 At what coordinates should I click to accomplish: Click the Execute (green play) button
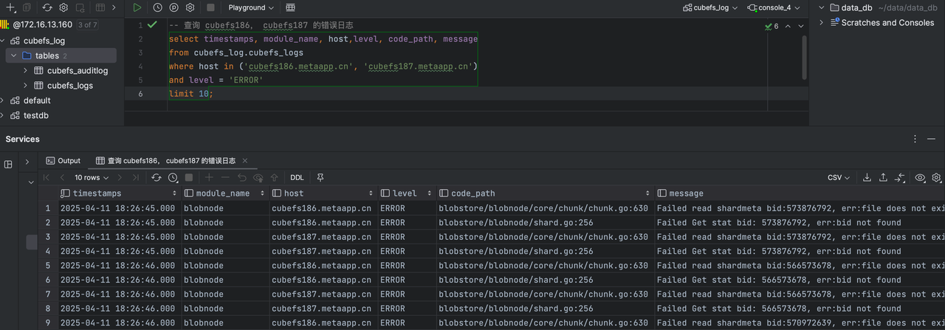[x=137, y=7]
